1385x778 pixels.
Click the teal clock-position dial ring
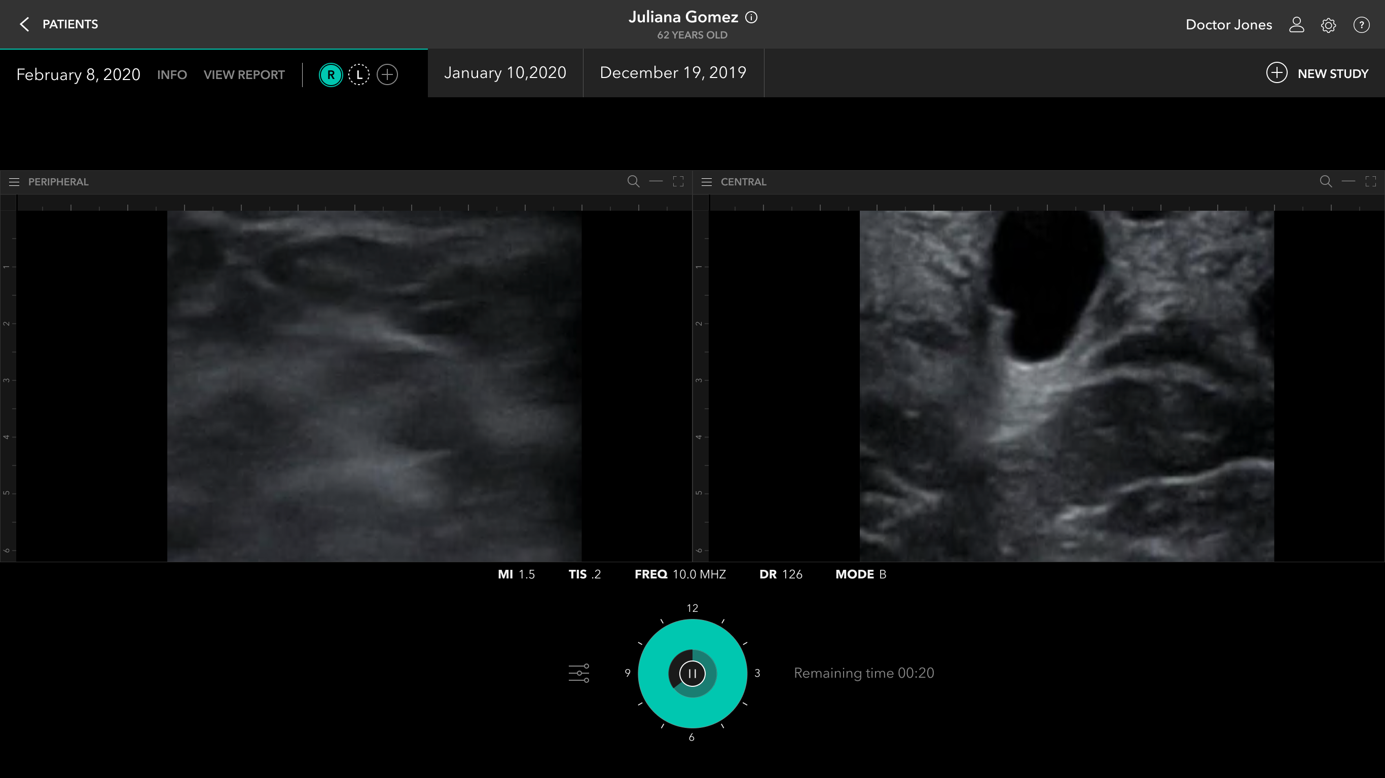(692, 634)
